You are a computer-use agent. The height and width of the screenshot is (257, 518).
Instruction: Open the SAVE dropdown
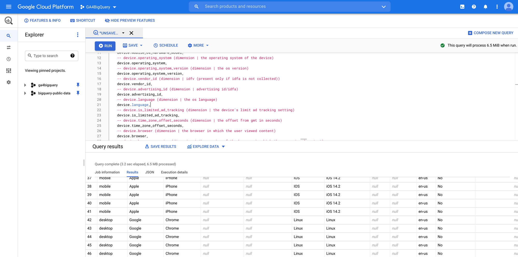coord(133,45)
